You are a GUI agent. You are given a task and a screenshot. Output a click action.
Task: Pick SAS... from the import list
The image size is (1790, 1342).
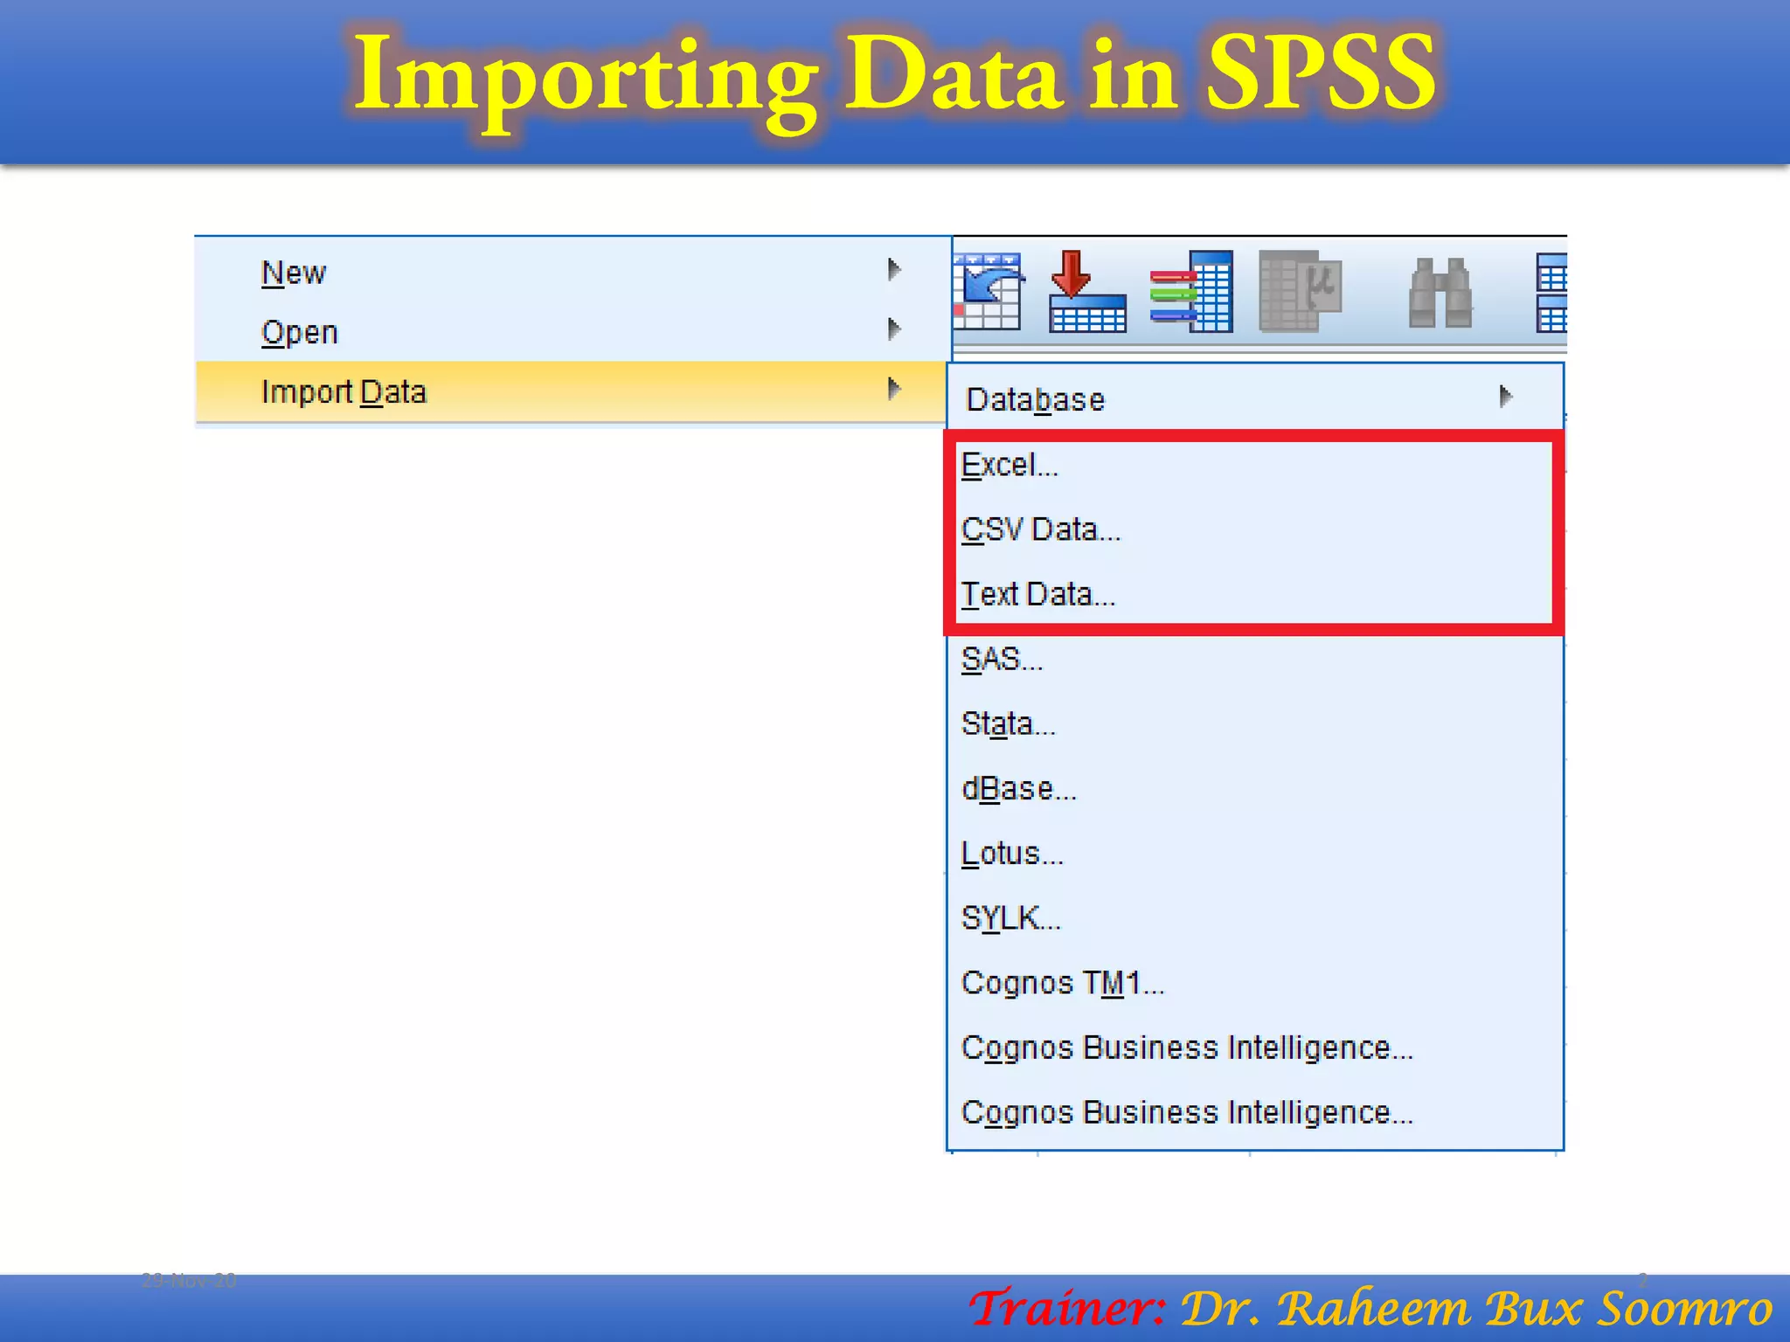point(1002,659)
